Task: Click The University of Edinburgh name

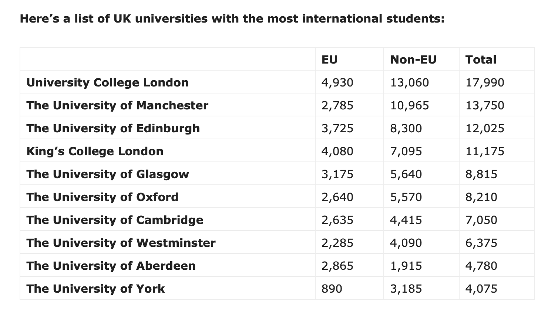Action: pos(113,128)
